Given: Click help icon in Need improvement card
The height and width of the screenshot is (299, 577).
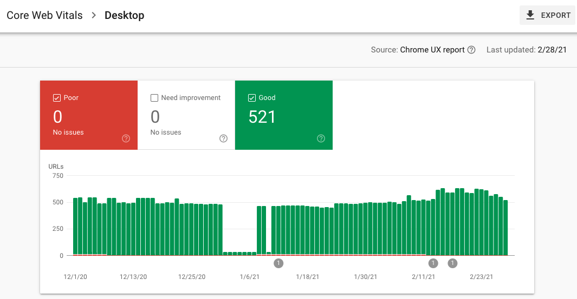Looking at the screenshot, I should point(223,138).
